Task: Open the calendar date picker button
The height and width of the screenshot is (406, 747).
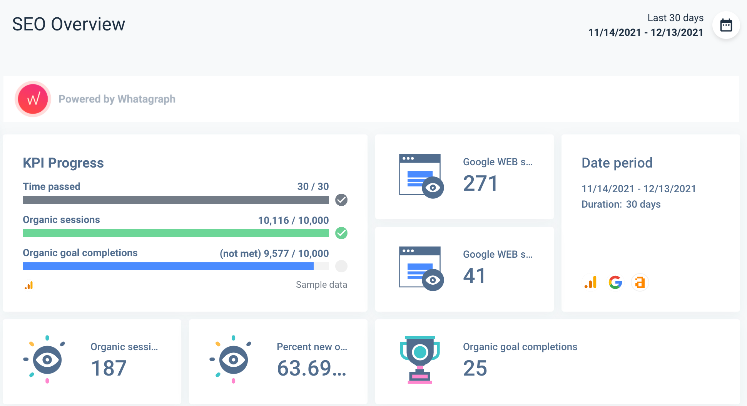Action: tap(726, 25)
